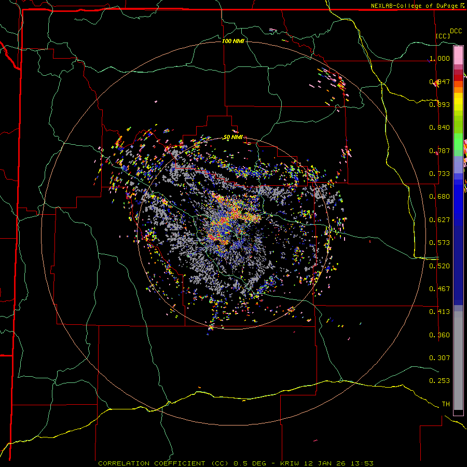Click the 1.000 value on the color scale
The width and height of the screenshot is (467, 467).
pyautogui.click(x=439, y=58)
